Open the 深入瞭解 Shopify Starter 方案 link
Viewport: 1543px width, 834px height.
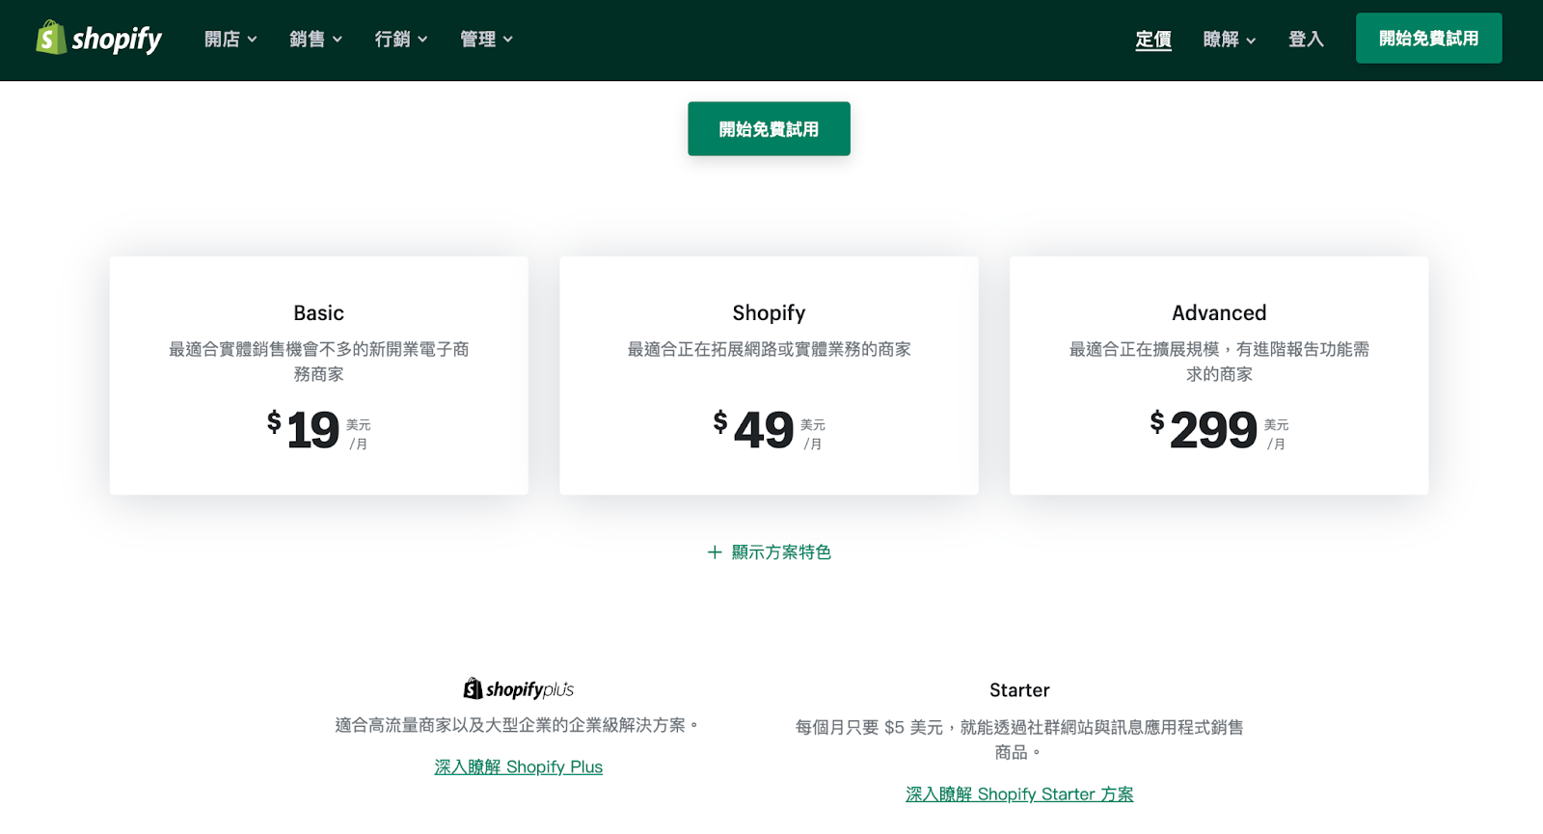click(1019, 794)
